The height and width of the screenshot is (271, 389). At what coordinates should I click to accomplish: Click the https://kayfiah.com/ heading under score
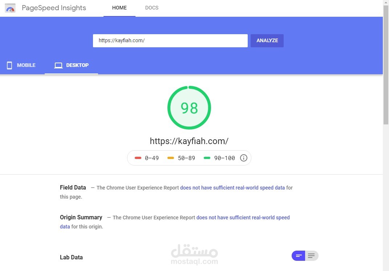coord(189,141)
